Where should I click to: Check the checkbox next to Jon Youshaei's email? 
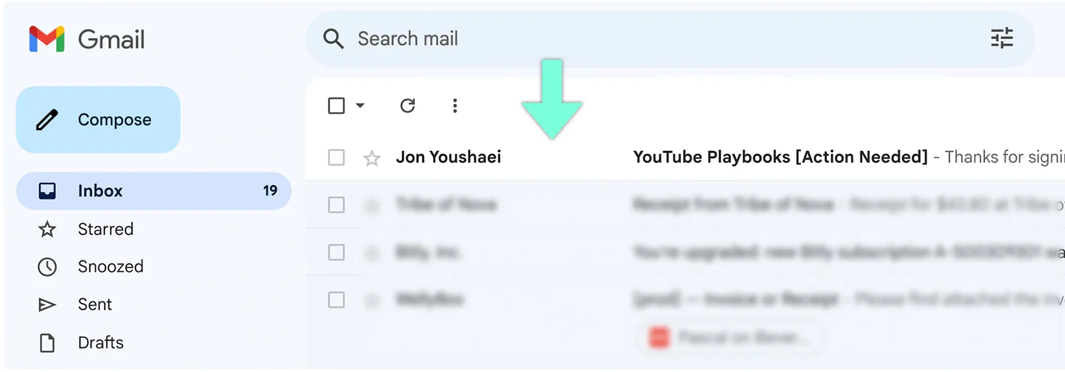point(336,157)
